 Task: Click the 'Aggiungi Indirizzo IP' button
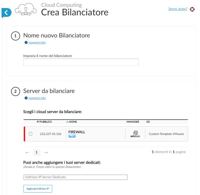tap(38, 189)
